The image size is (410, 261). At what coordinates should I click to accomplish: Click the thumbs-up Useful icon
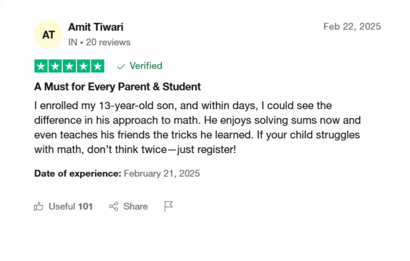(x=38, y=207)
